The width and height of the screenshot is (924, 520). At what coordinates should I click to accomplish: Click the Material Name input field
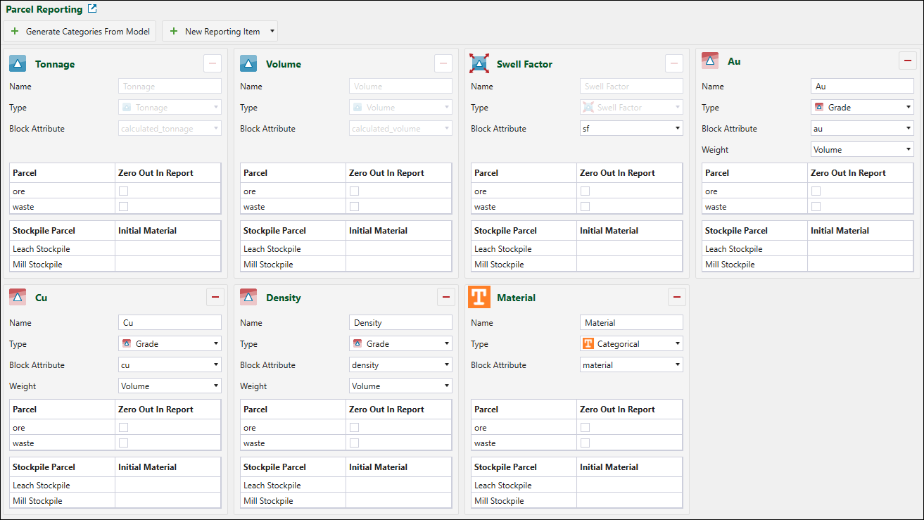pyautogui.click(x=631, y=322)
